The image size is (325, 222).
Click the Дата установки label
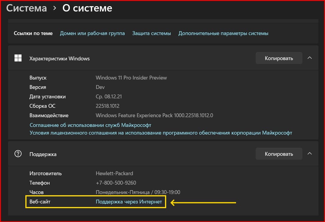47,97
